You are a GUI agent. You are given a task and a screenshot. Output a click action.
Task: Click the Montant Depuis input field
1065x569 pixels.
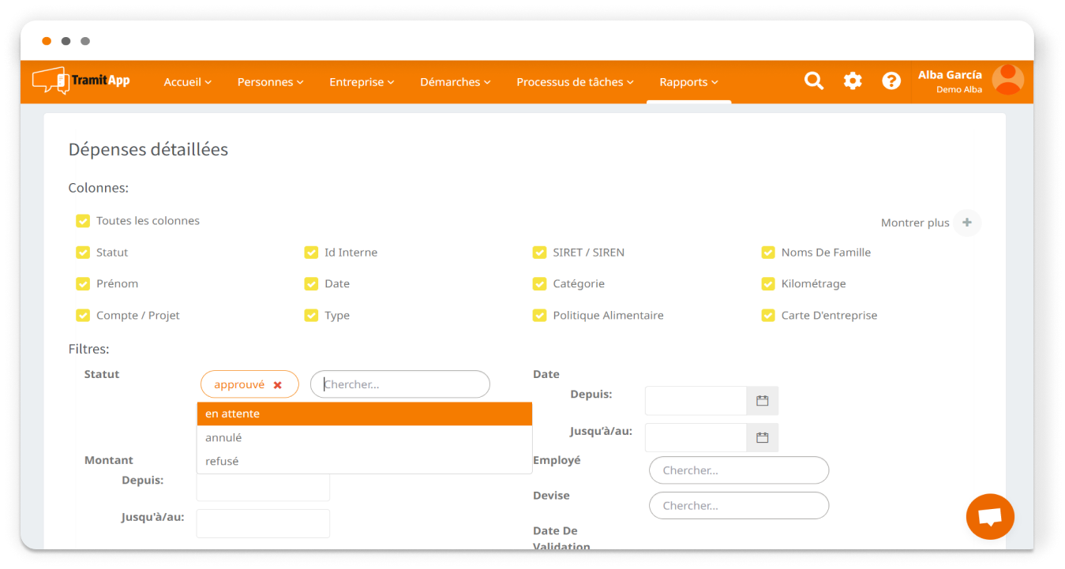click(x=263, y=487)
